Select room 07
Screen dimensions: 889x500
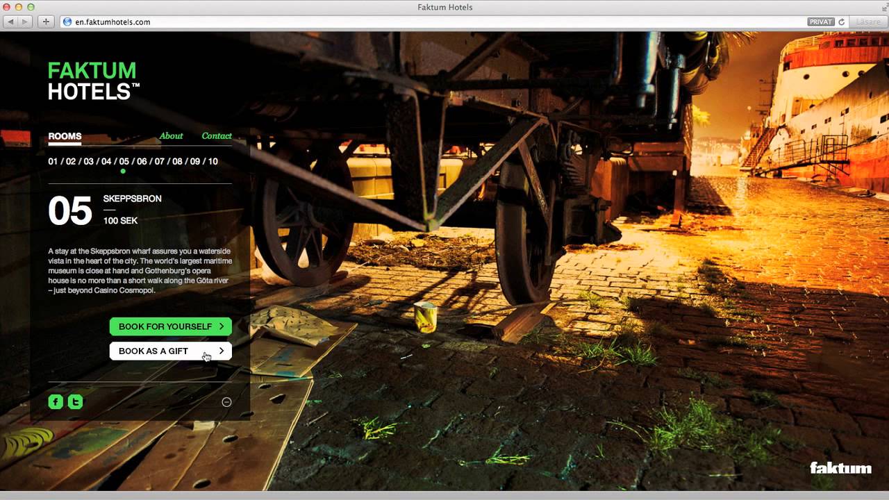click(x=160, y=161)
